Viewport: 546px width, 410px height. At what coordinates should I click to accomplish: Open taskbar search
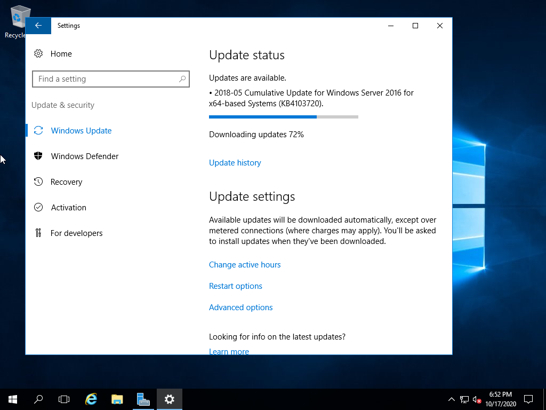pyautogui.click(x=38, y=399)
